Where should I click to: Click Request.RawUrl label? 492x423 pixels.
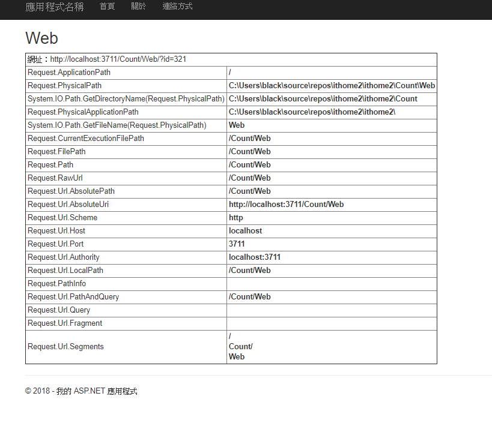(55, 178)
